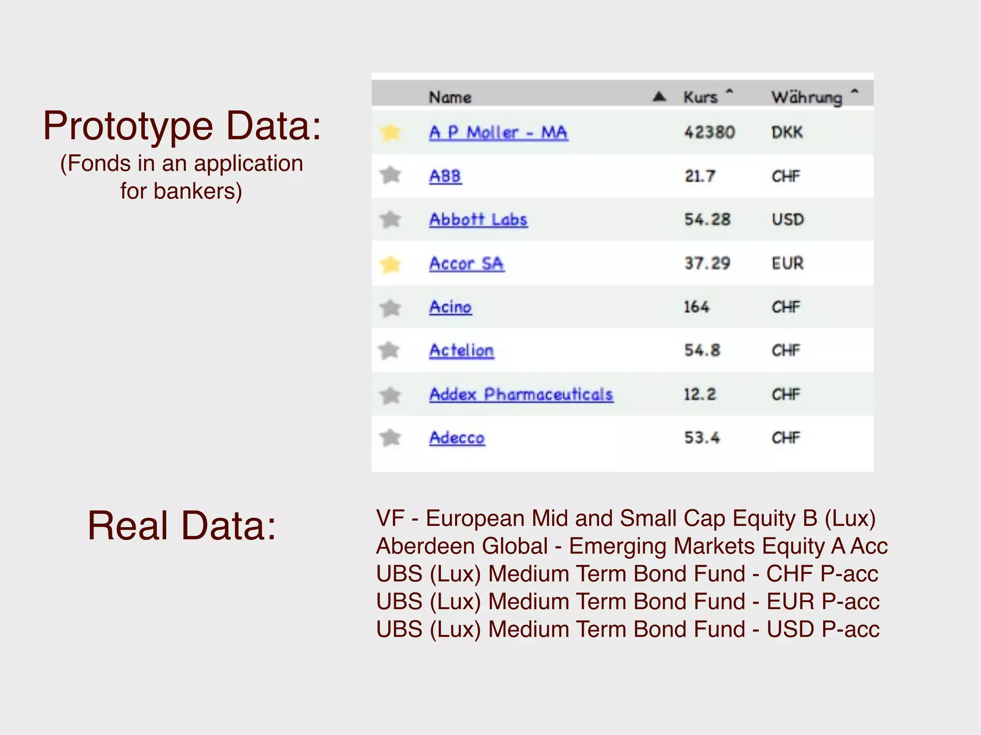Click the UBS Medium Term Bond Fund CHF line
981x735 pixels.
[627, 574]
